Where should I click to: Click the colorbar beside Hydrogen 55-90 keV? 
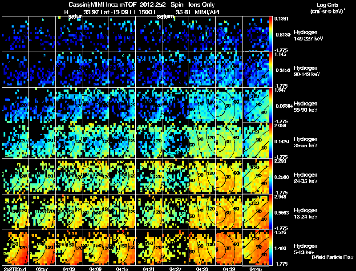pyautogui.click(x=271, y=105)
